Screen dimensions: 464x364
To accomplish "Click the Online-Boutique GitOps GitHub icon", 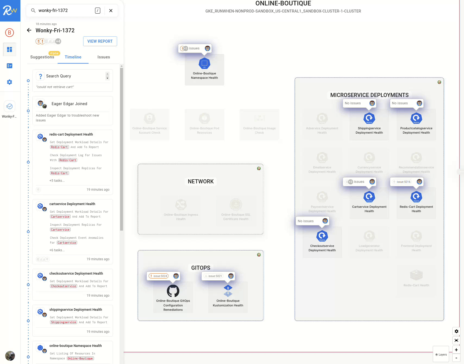I will click(x=173, y=291).
